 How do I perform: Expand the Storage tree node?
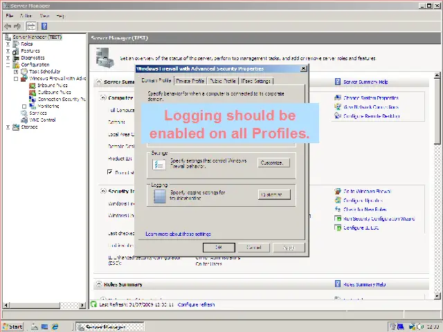(8, 127)
